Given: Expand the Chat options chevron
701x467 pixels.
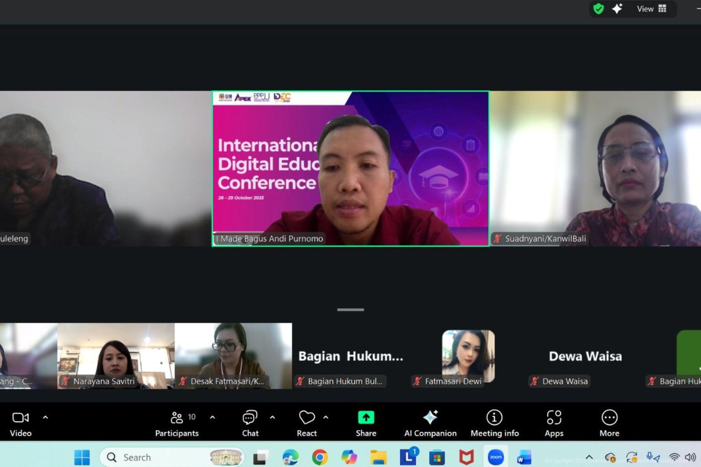Looking at the screenshot, I should (x=273, y=417).
